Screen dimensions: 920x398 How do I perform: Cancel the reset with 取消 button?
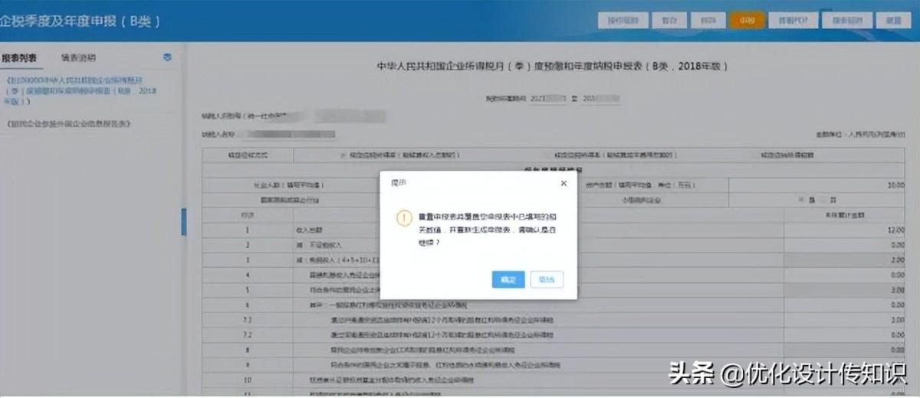pos(547,280)
